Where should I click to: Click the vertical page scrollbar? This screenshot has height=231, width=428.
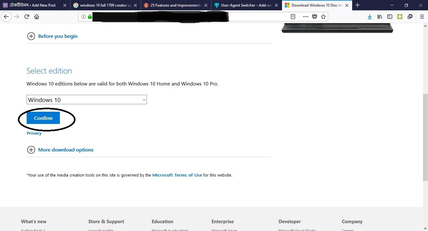425,137
